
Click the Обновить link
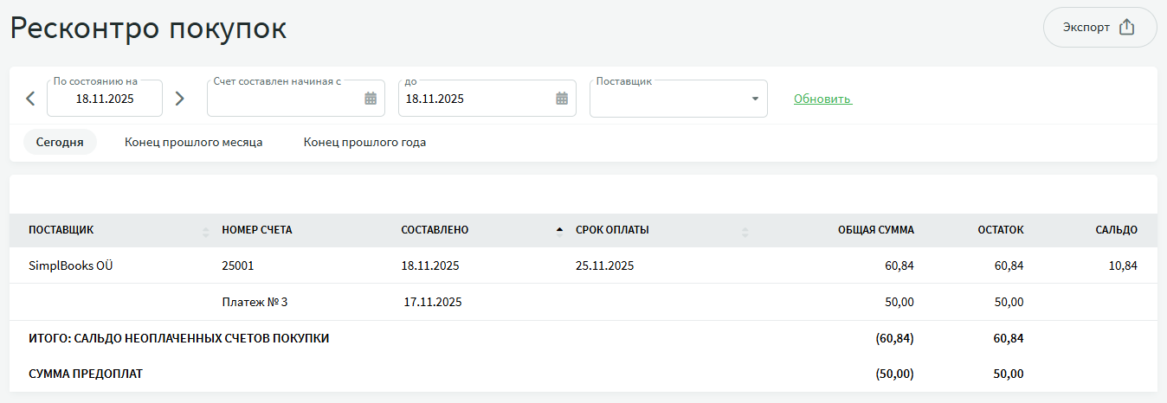click(x=822, y=99)
